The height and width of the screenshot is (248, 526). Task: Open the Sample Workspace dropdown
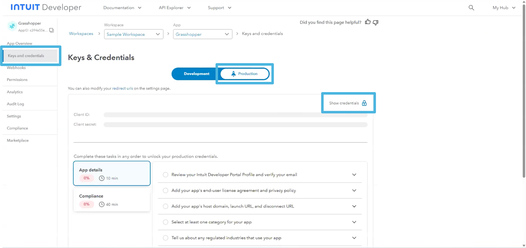(x=134, y=34)
